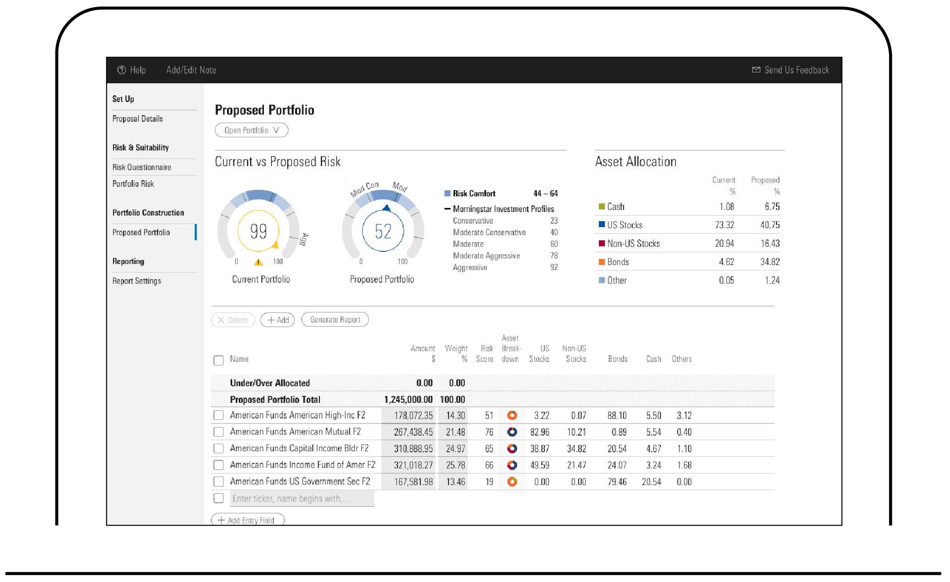Open Risk Questionnaire in the sidebar
This screenshot has width=950, height=582.
(142, 167)
